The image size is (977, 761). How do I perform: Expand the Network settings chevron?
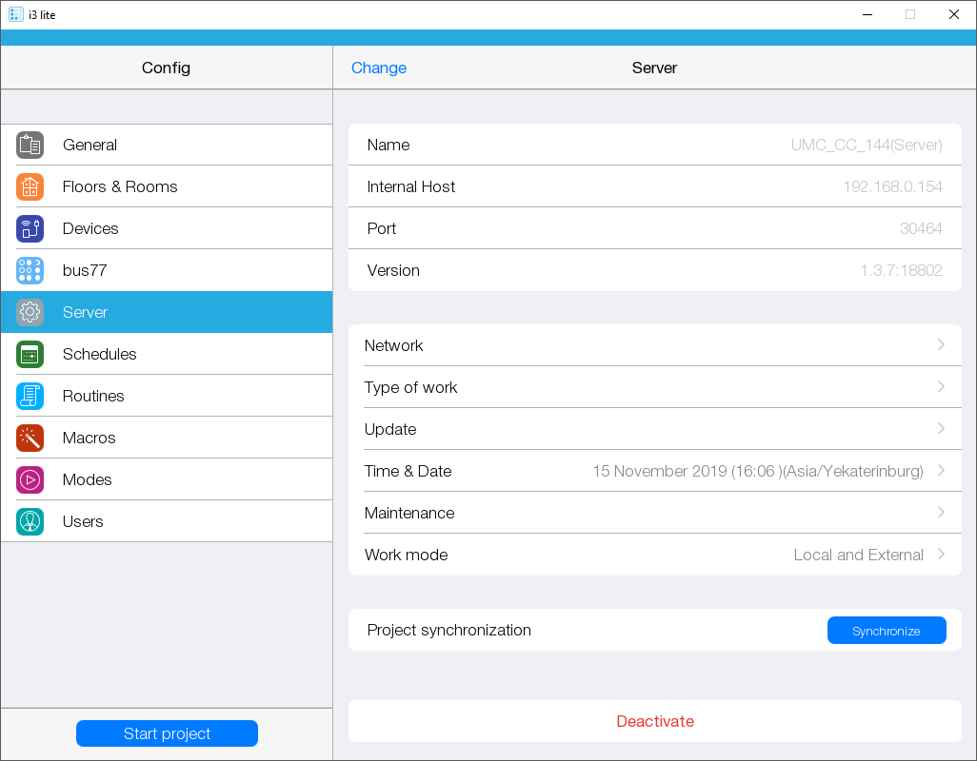[941, 345]
